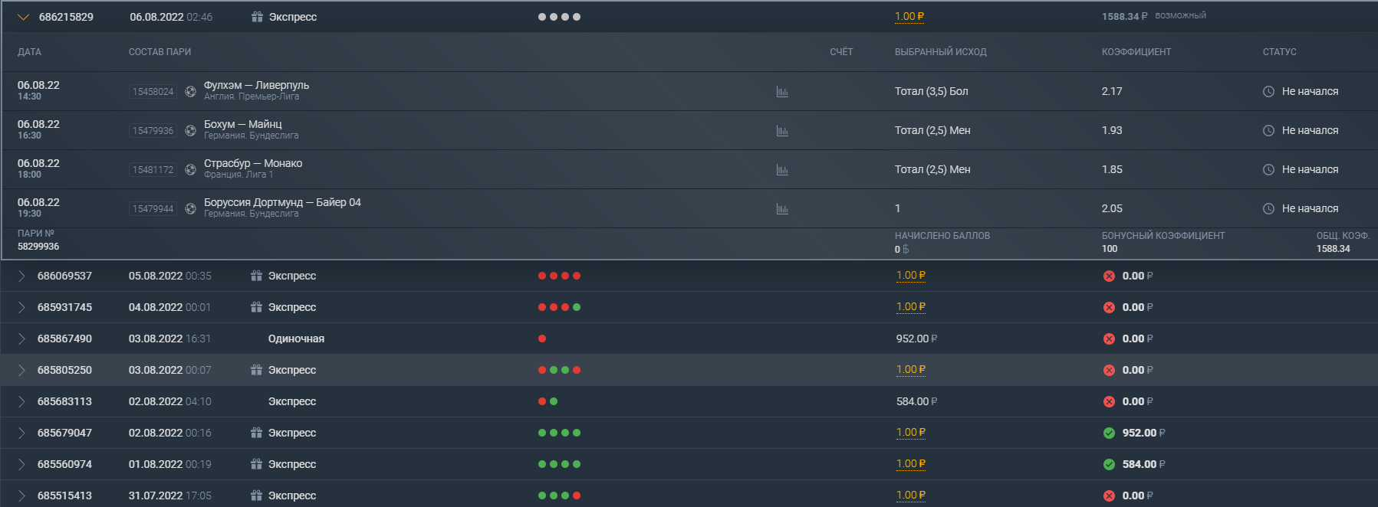Screen dimensions: 1378x507
Task: Click red lost icon on bet 685867490
Action: (x=1109, y=339)
